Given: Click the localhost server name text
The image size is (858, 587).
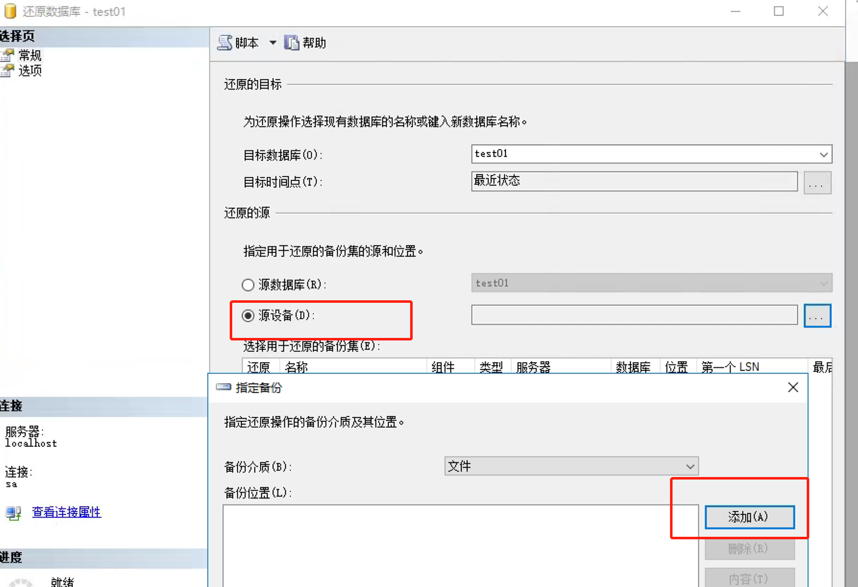Looking at the screenshot, I should coord(31,443).
